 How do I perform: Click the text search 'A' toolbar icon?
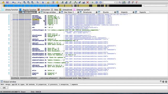[53, 2]
